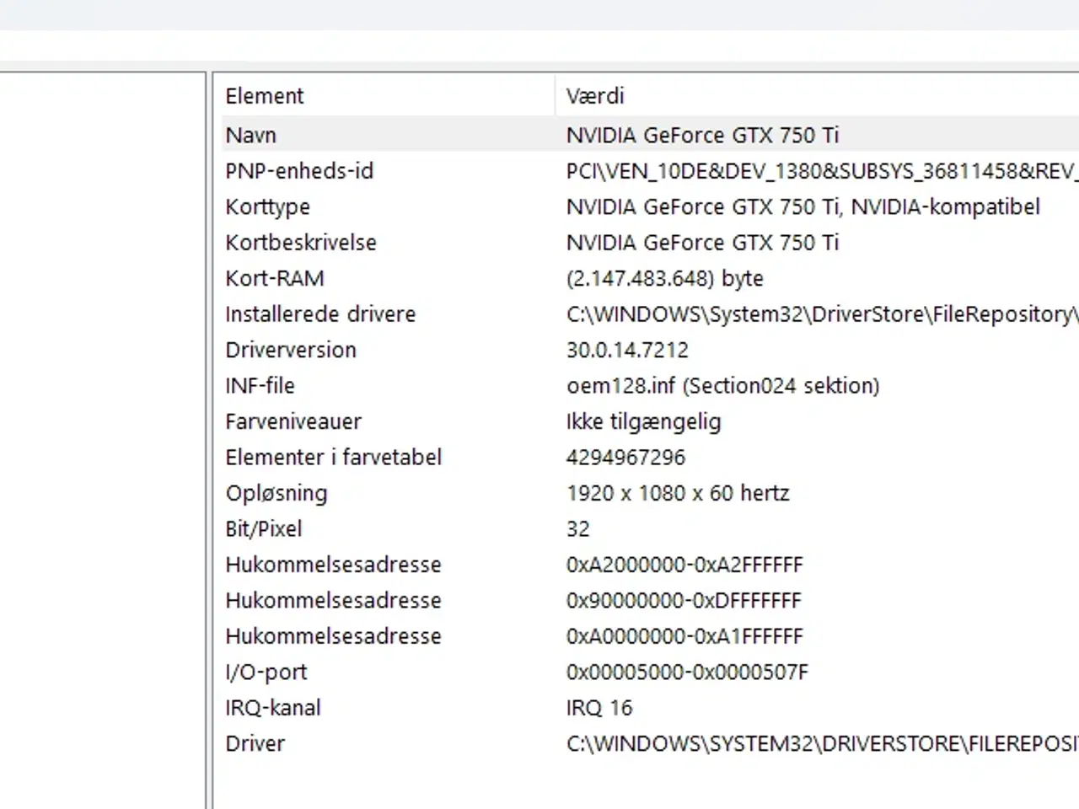The width and height of the screenshot is (1079, 809).
Task: Select the Hukommelsesadresse label for 0x90000000
Action: click(333, 601)
